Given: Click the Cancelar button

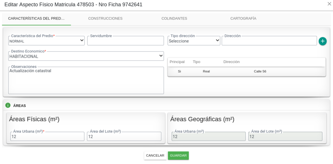Looking at the screenshot, I should (155, 155).
